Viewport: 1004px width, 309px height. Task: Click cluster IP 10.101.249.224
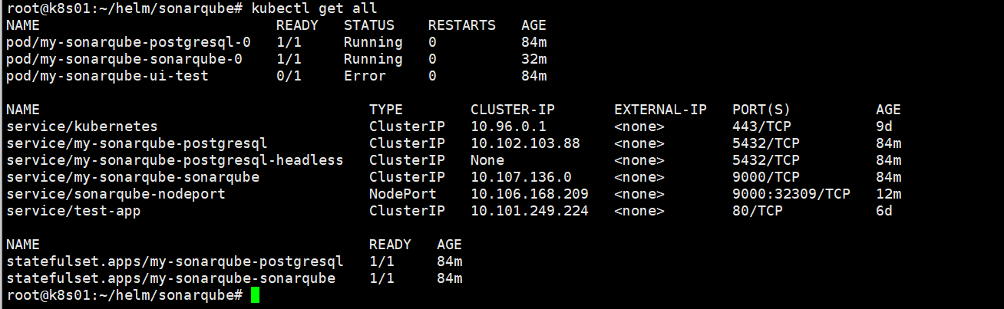coord(529,211)
